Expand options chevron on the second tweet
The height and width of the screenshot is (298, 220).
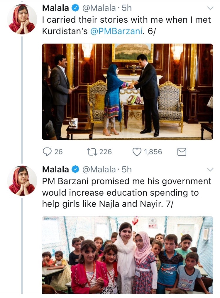click(210, 169)
